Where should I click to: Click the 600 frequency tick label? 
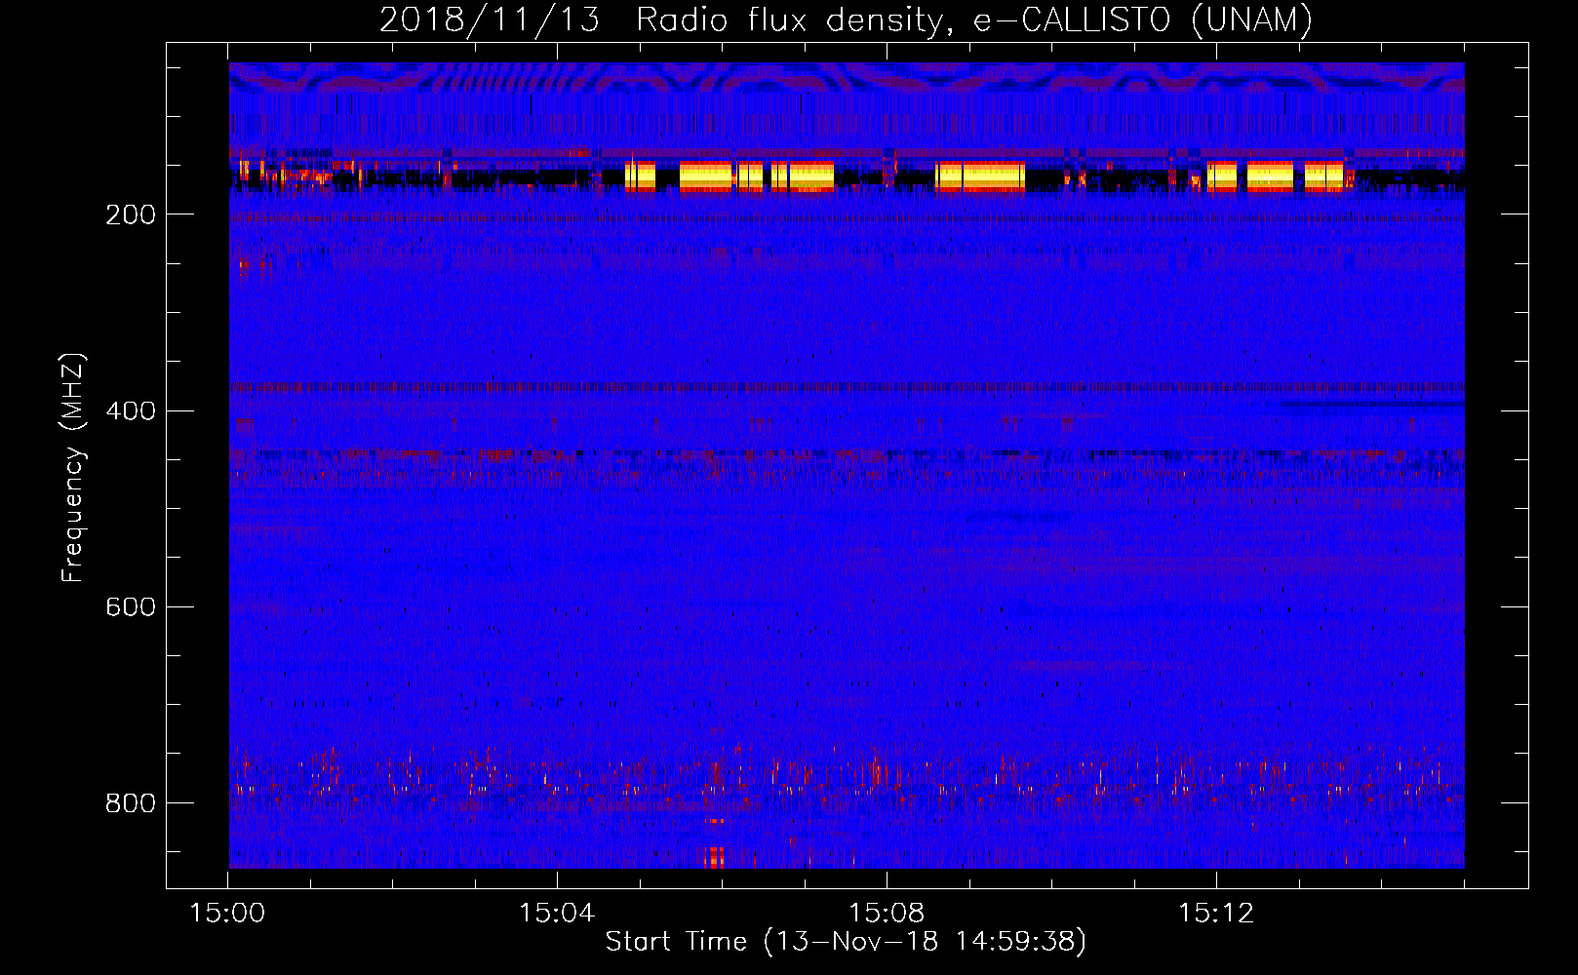coord(131,606)
